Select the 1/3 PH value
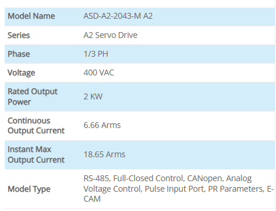The image size is (276, 211). [x=96, y=54]
